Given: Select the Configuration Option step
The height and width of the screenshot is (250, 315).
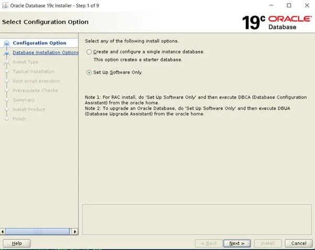Looking at the screenshot, I should point(39,43).
